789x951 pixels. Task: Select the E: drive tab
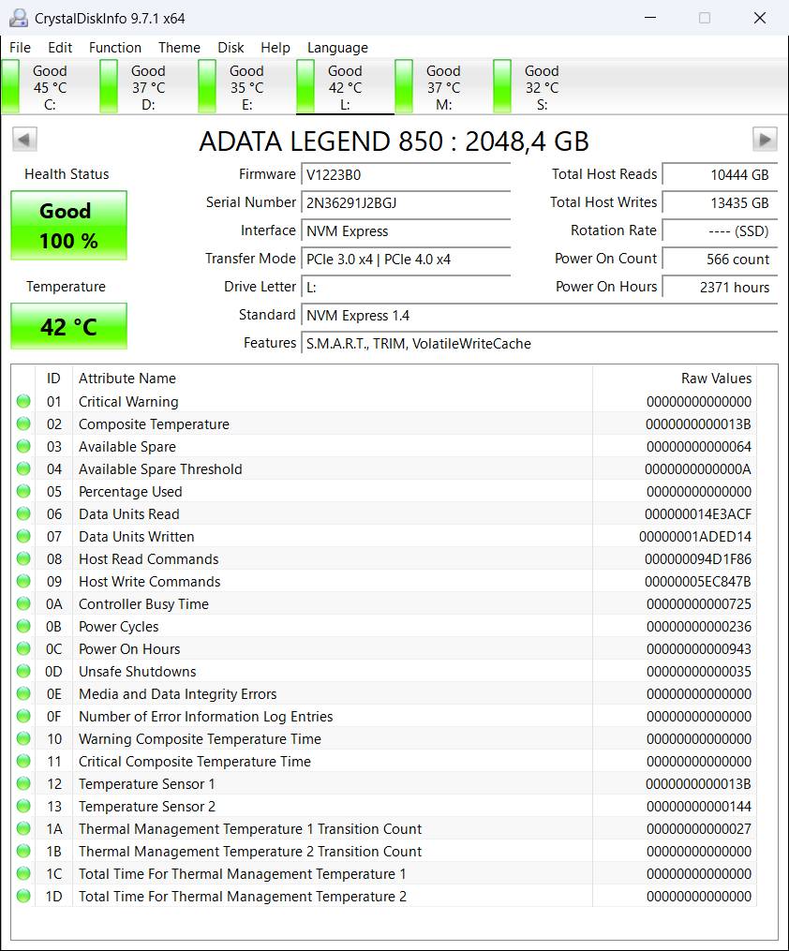[246, 87]
